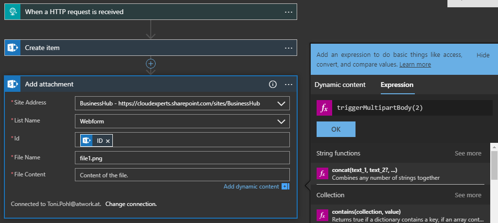Screen dimensions: 498x223
Task: Click the SharePoint icon on Add attachment
Action: click(13, 84)
